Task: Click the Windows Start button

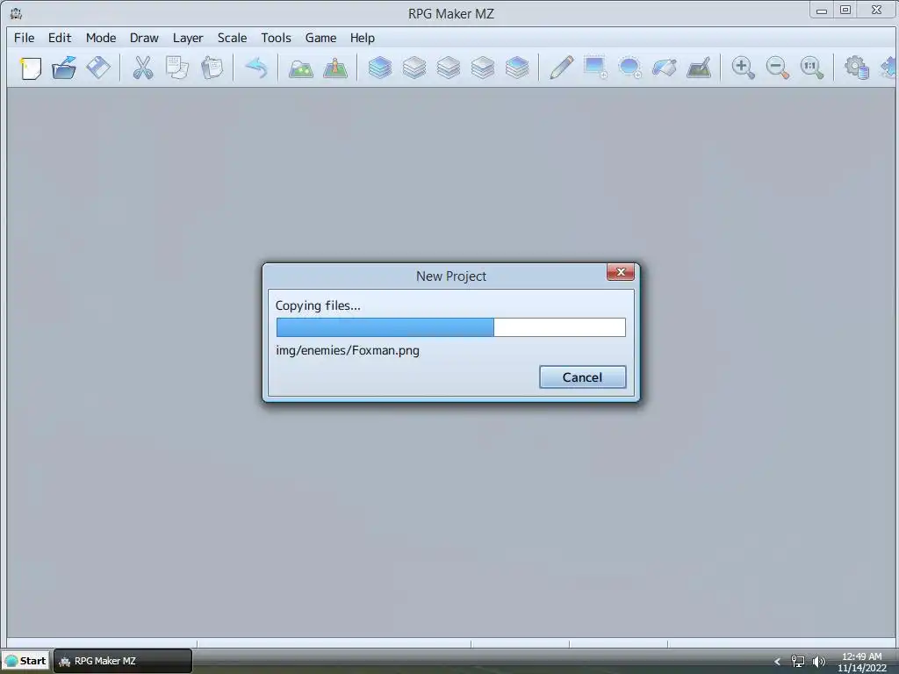Action: (25, 661)
